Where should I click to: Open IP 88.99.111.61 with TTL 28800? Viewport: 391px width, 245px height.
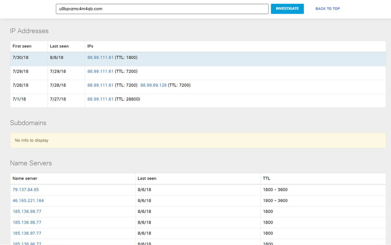100,99
